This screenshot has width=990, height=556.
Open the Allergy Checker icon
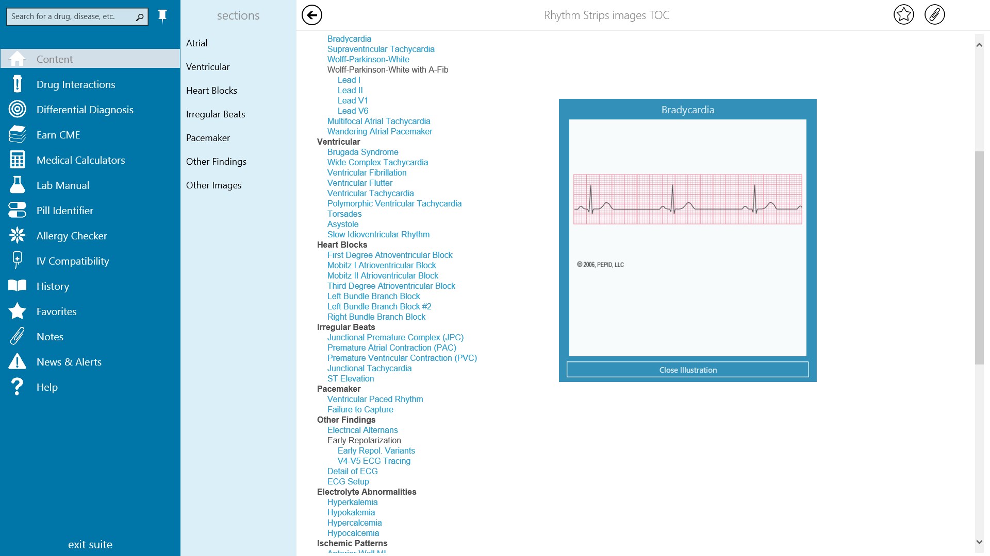(x=18, y=236)
